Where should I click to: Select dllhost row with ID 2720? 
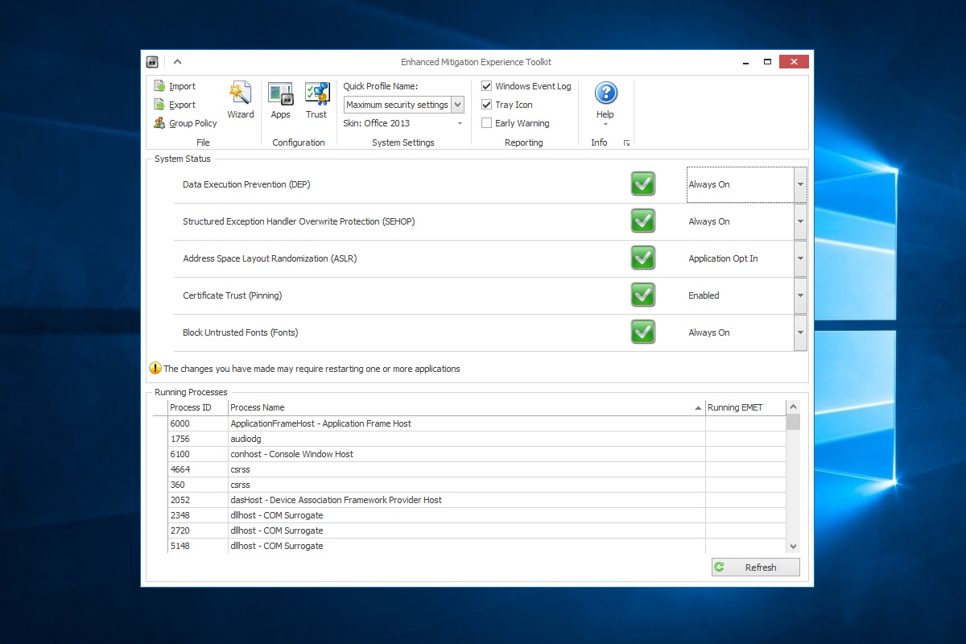(469, 530)
